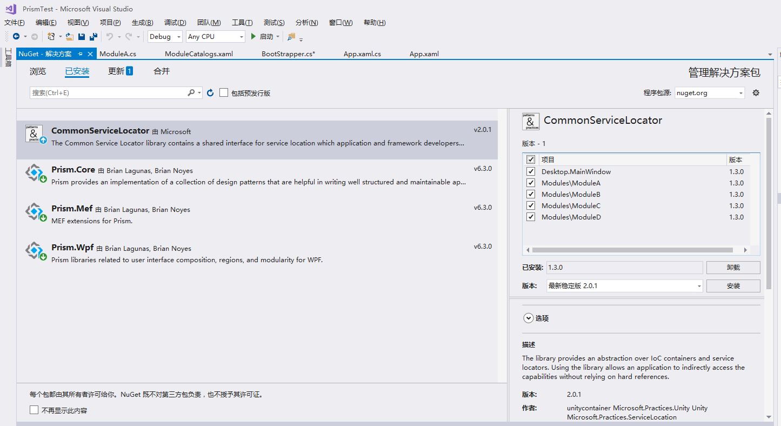Uncheck the Modules\ModuleB checkbox

pyautogui.click(x=531, y=194)
